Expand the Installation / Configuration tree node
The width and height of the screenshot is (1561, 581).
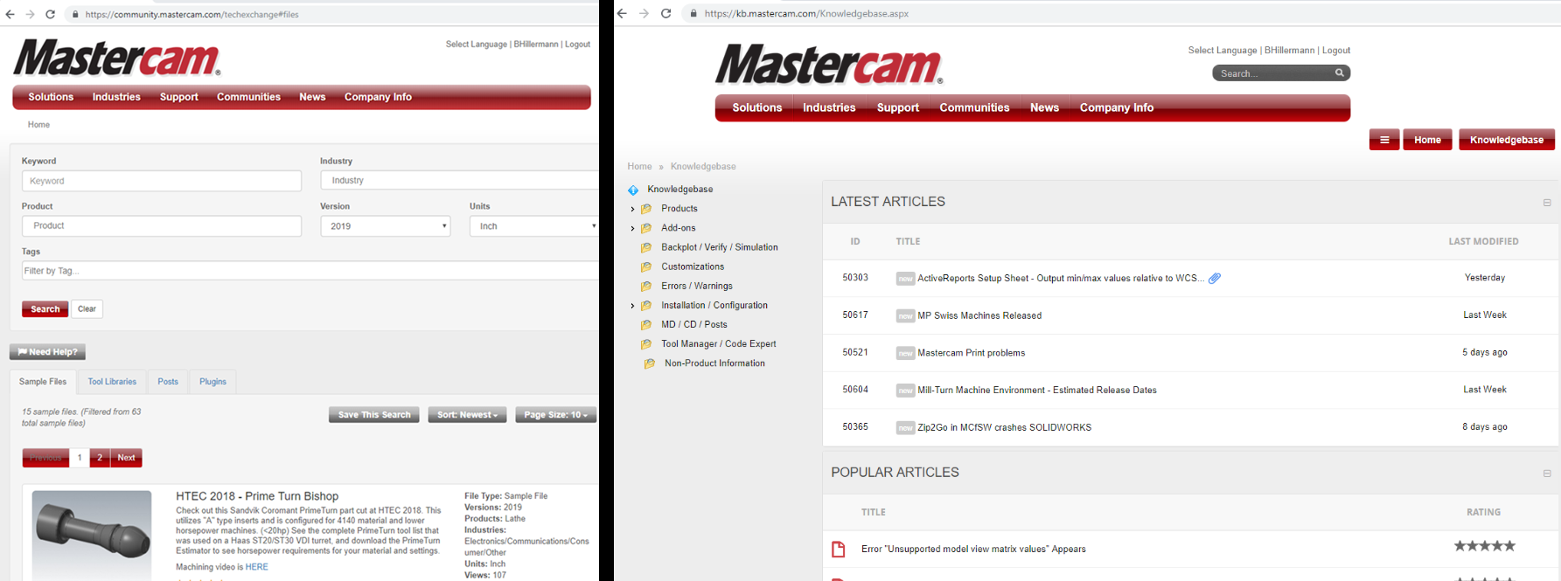click(x=632, y=306)
